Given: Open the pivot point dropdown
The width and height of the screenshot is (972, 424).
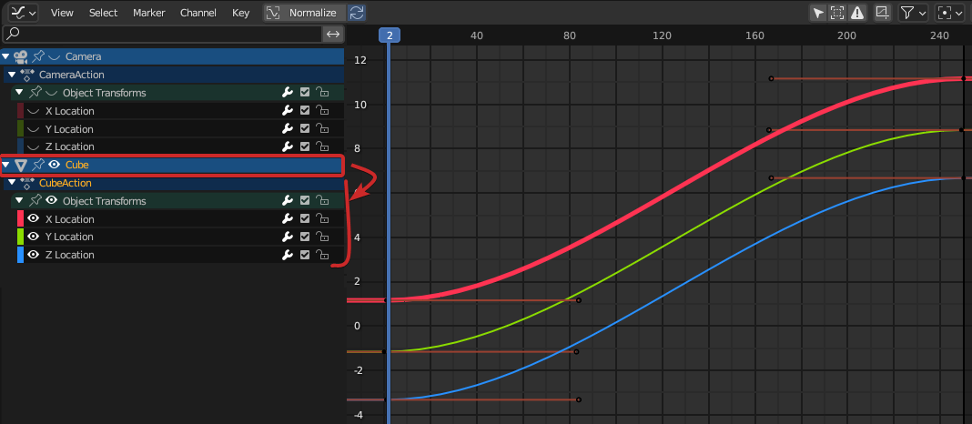Looking at the screenshot, I should 951,13.
